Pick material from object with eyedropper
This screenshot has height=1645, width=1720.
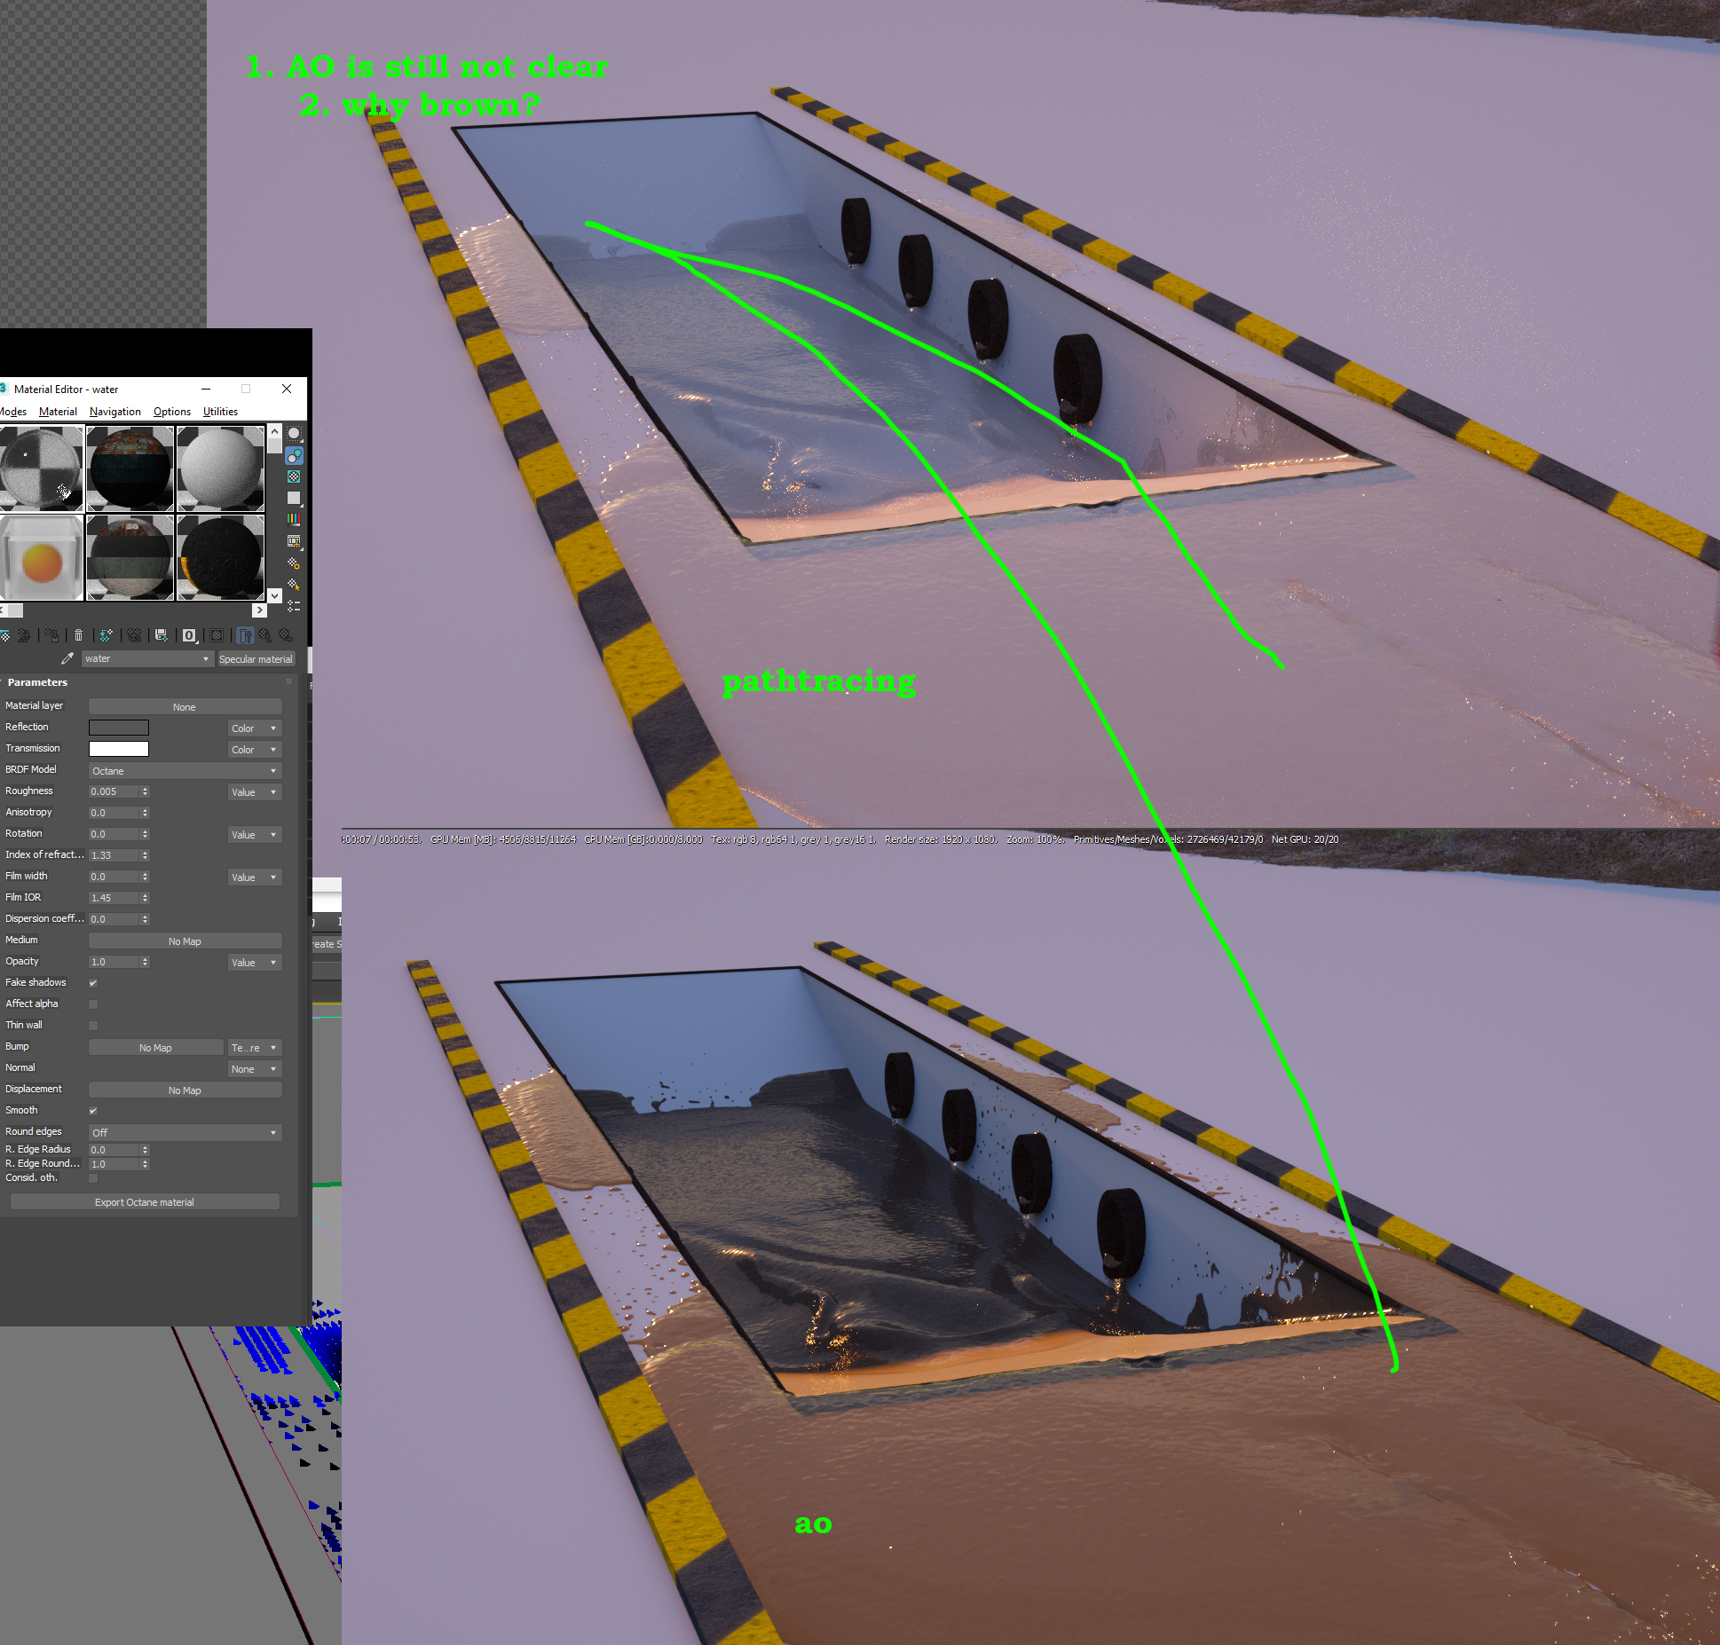[67, 658]
